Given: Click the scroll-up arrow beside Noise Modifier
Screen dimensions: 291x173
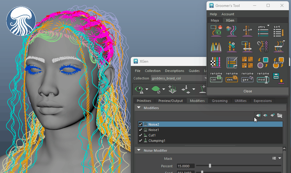Looking at the screenshot, I should [x=284, y=148].
